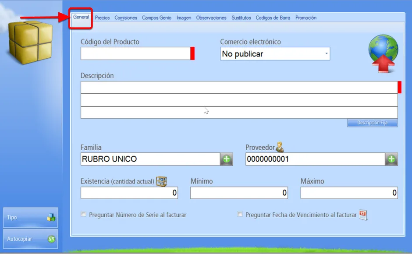Image resolution: width=412 pixels, height=254 pixels.
Task: Click the second Descripción line
Action: tap(239, 100)
